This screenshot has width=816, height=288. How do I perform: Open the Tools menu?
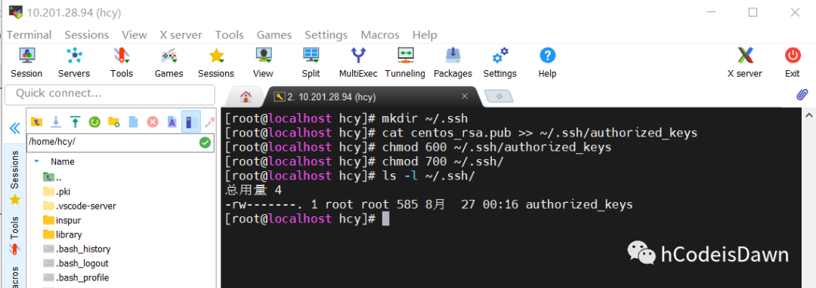pos(230,35)
